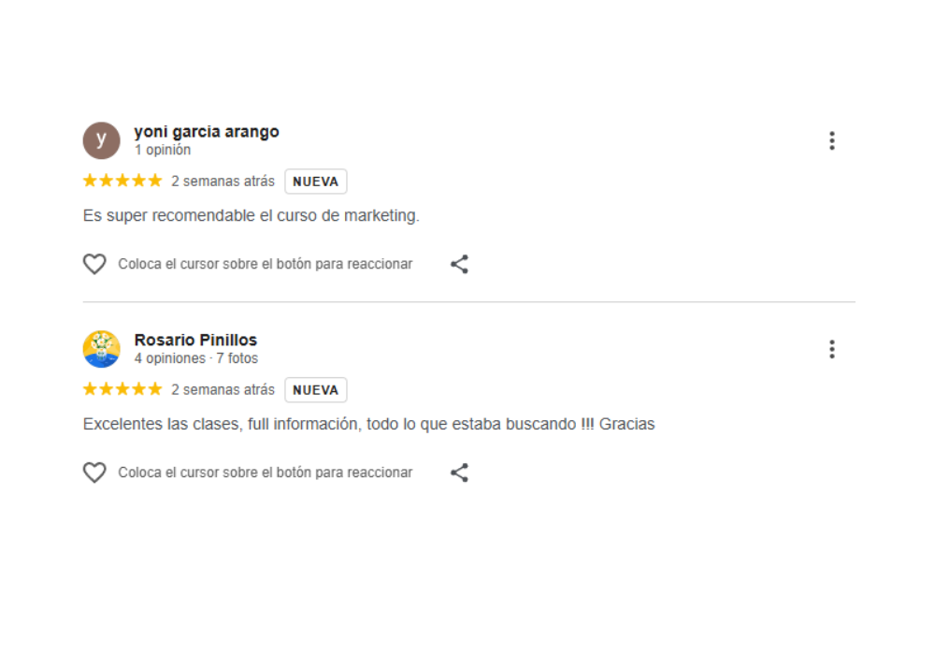
Task: Click '4 opiniones · 7 fotos' under Rosario Pinillos
Action: point(196,358)
